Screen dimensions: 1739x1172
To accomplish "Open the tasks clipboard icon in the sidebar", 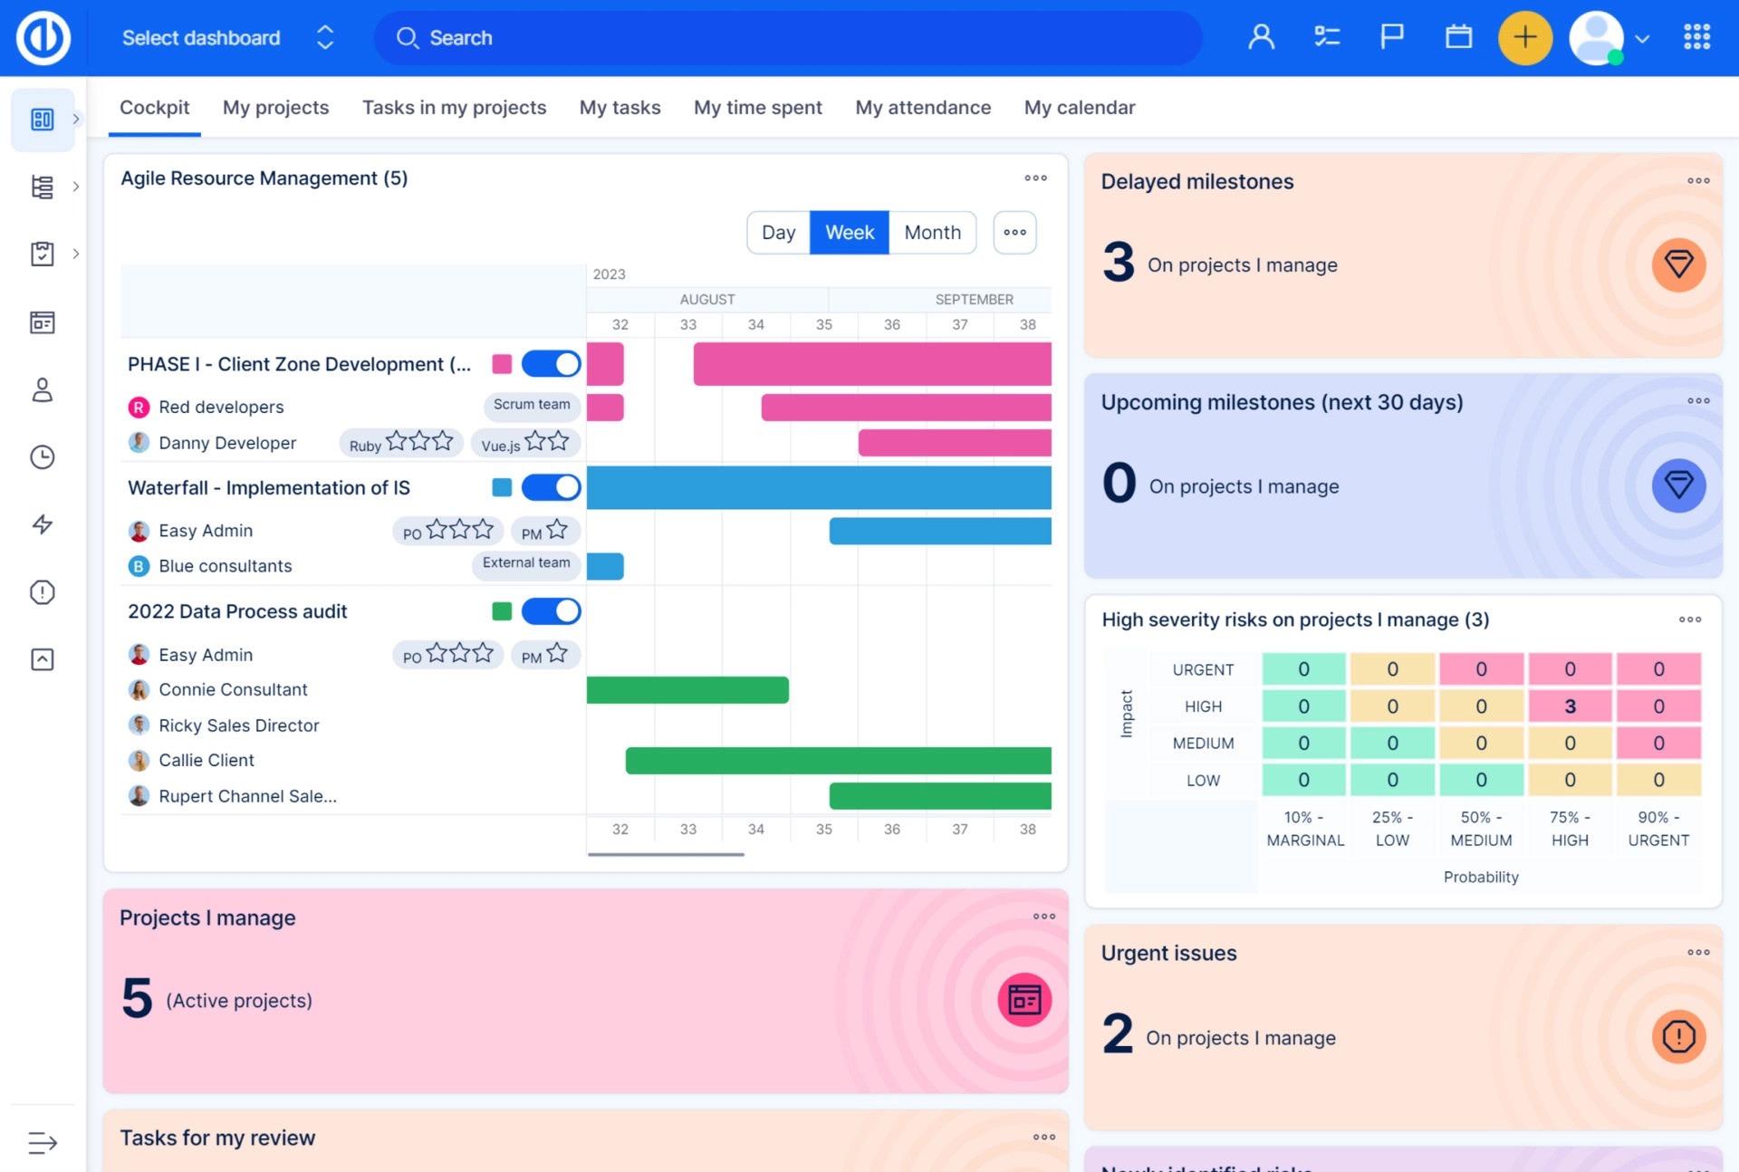I will coord(42,255).
